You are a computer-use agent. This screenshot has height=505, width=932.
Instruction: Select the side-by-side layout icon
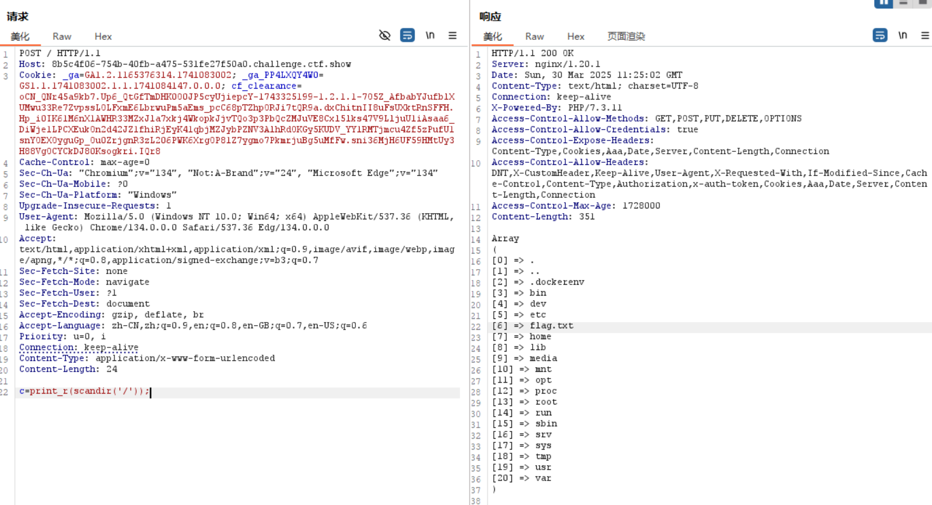click(883, 3)
